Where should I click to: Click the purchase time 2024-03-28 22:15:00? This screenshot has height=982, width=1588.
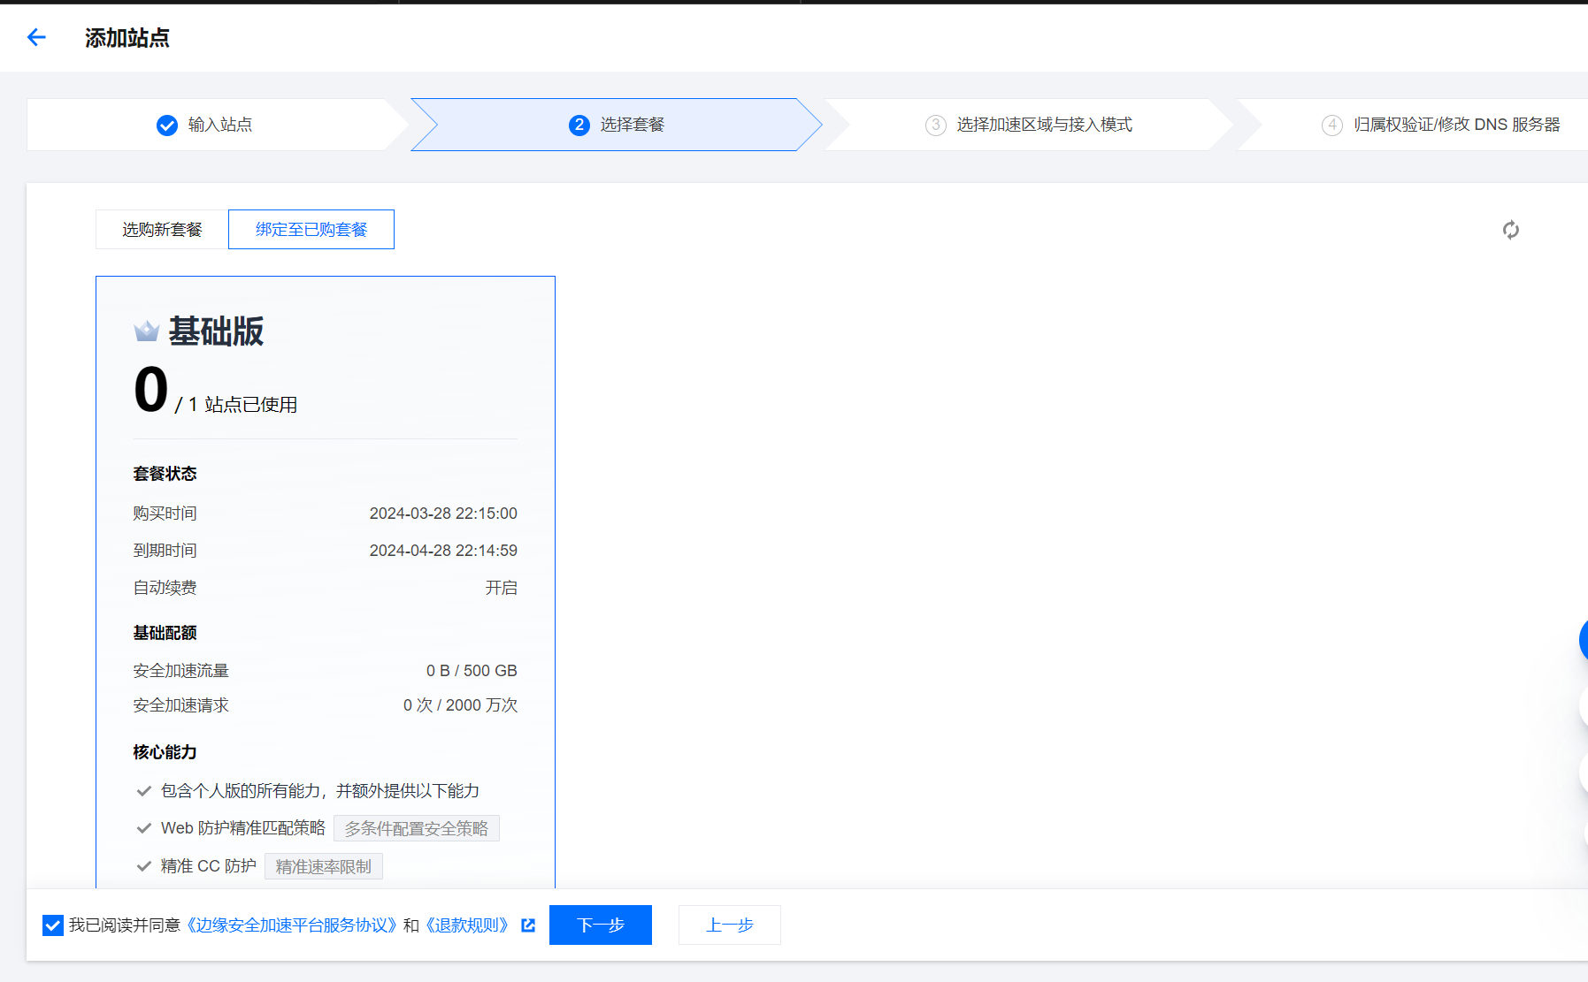click(x=443, y=514)
